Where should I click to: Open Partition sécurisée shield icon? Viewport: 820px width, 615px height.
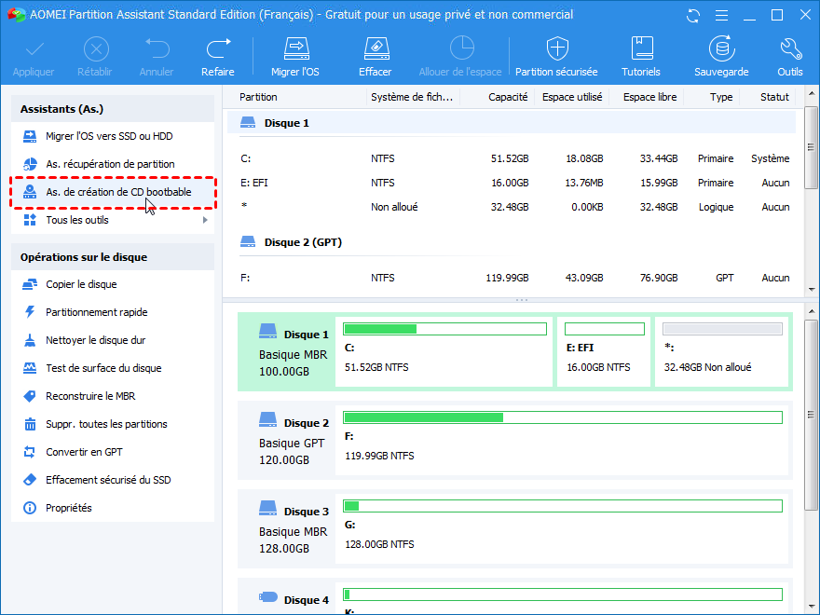[x=557, y=48]
